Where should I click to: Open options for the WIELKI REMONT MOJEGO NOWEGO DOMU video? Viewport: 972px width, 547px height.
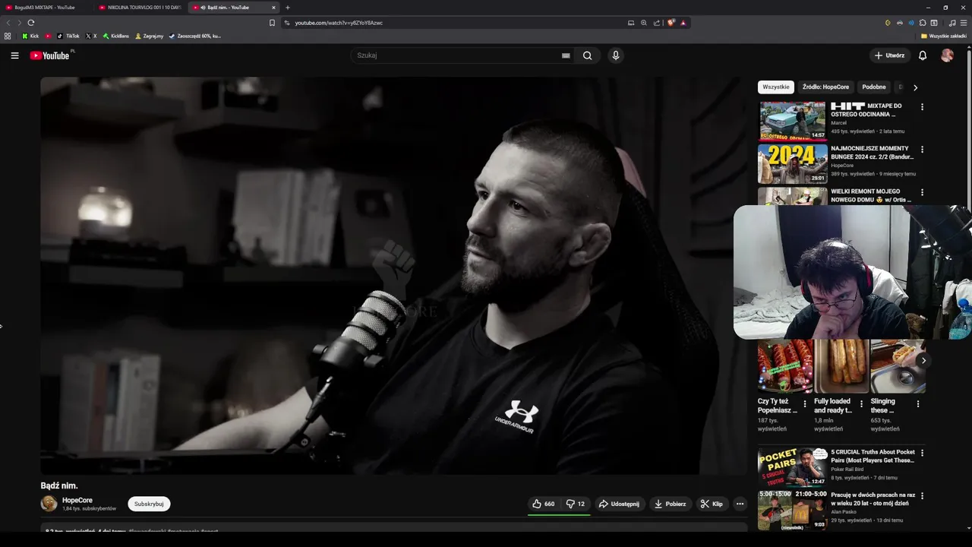pos(922,192)
